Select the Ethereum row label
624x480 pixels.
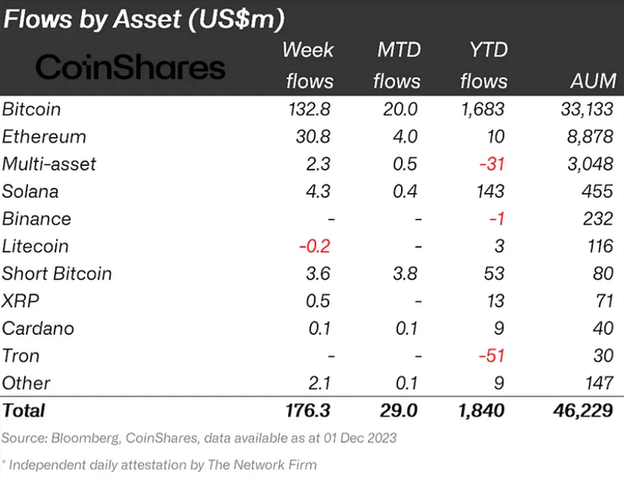[45, 137]
